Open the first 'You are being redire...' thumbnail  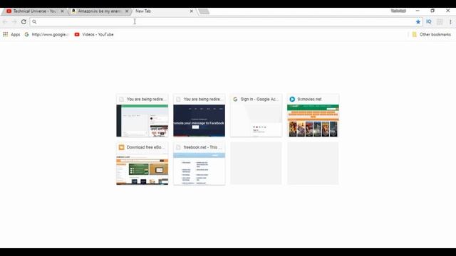click(142, 115)
